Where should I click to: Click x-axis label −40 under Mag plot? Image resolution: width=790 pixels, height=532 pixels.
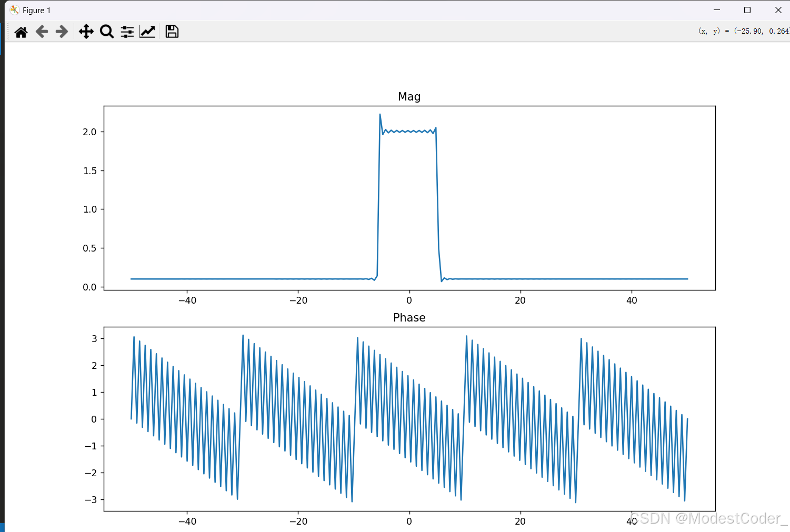tap(187, 300)
